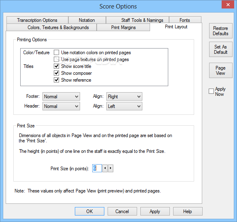Viewport: 237px width, 222px height.
Task: Uncheck Show reference option
Action: pos(56,80)
